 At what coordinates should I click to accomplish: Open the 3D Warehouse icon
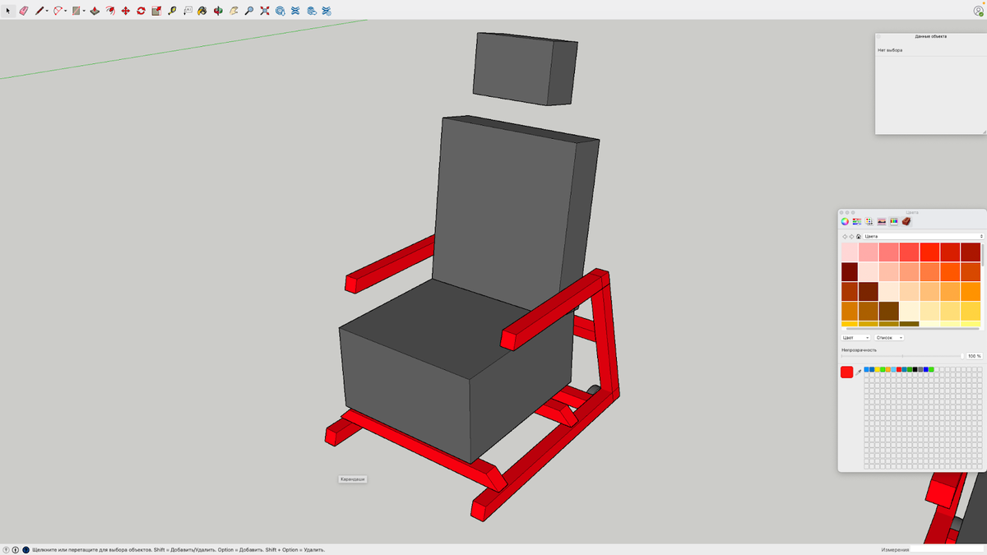(280, 11)
